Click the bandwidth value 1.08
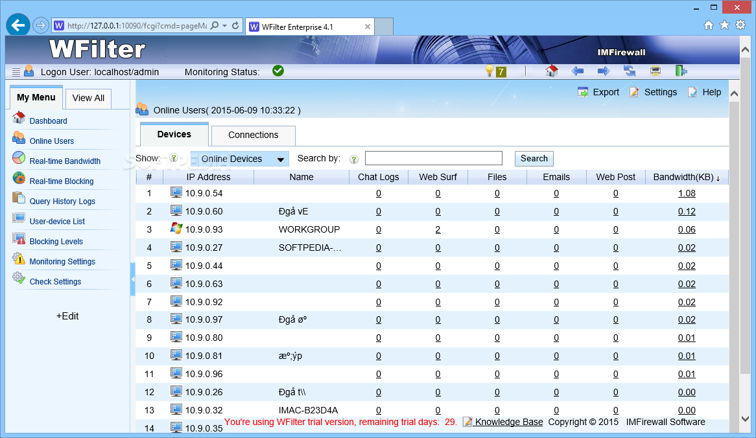756x438 pixels. (687, 194)
